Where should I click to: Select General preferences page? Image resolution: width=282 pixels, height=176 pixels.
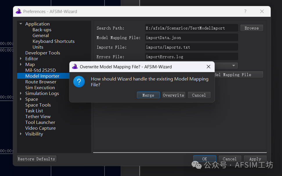click(41, 35)
